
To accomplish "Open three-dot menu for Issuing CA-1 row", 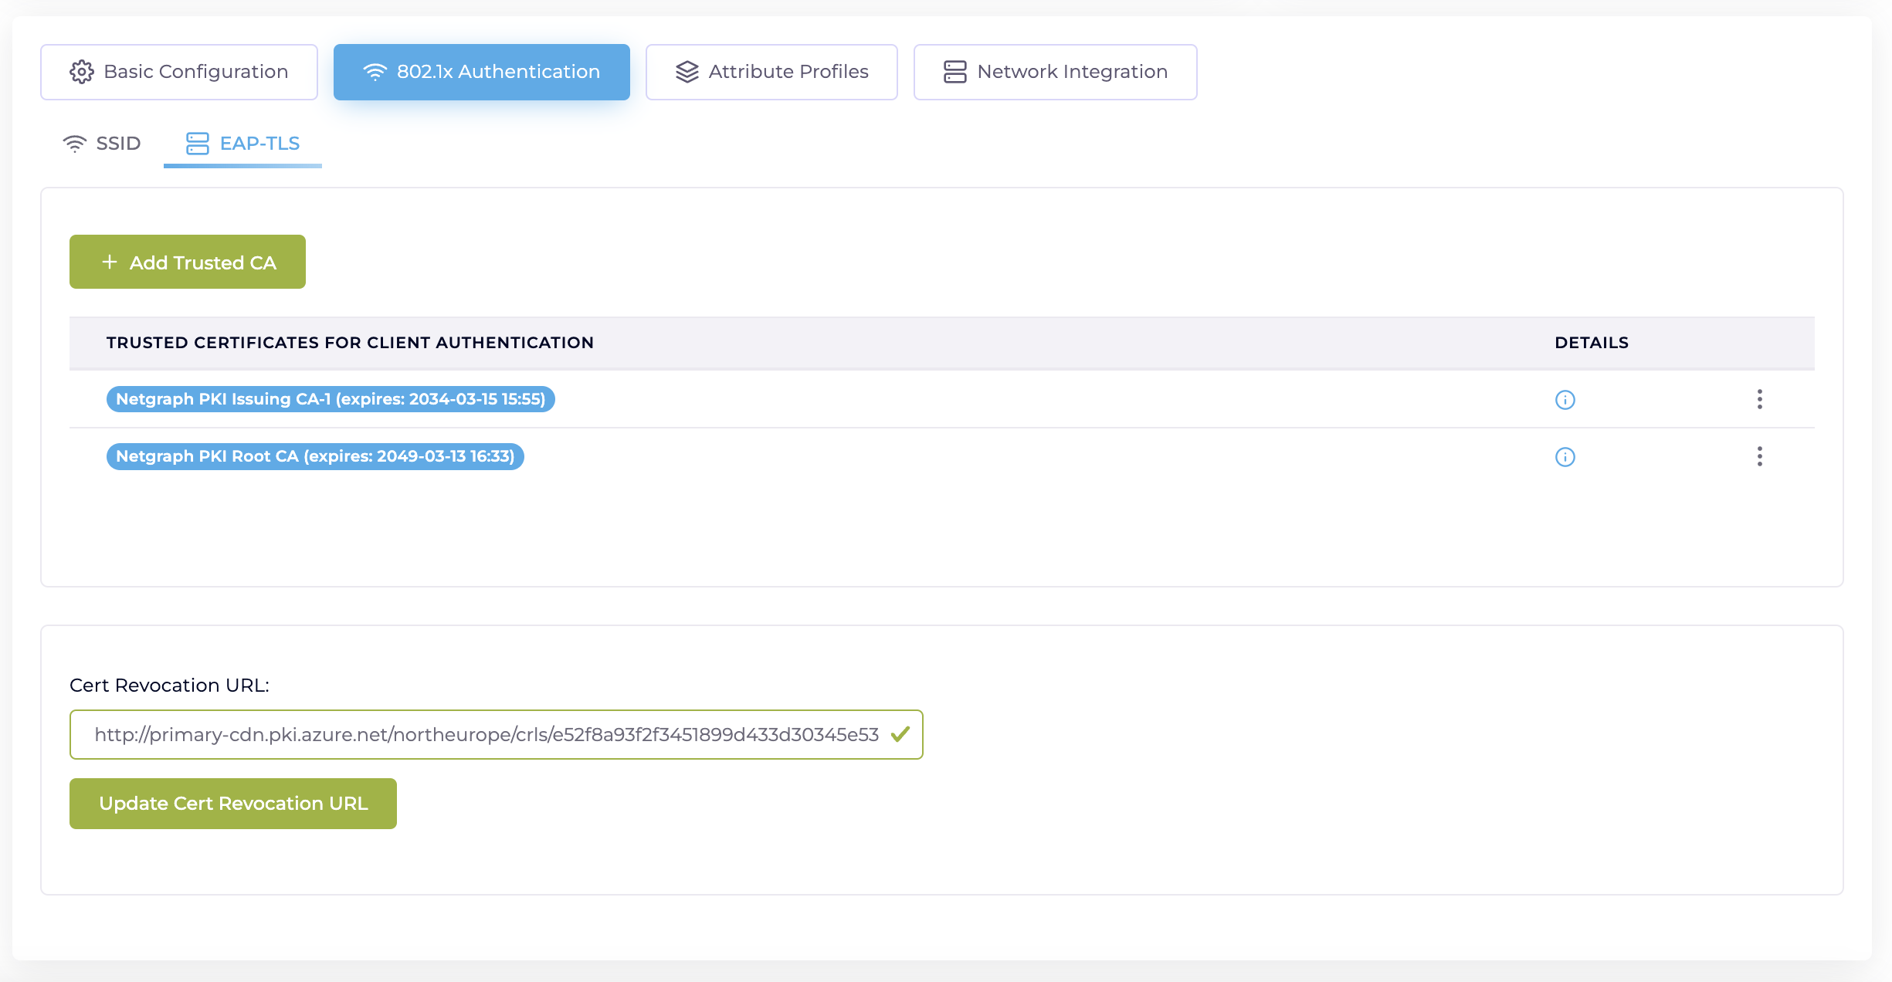I will (1759, 399).
